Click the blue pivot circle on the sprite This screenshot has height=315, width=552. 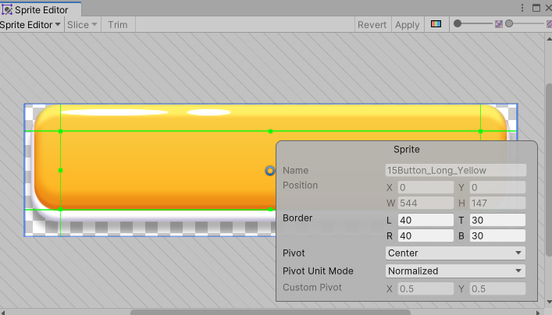pos(269,171)
